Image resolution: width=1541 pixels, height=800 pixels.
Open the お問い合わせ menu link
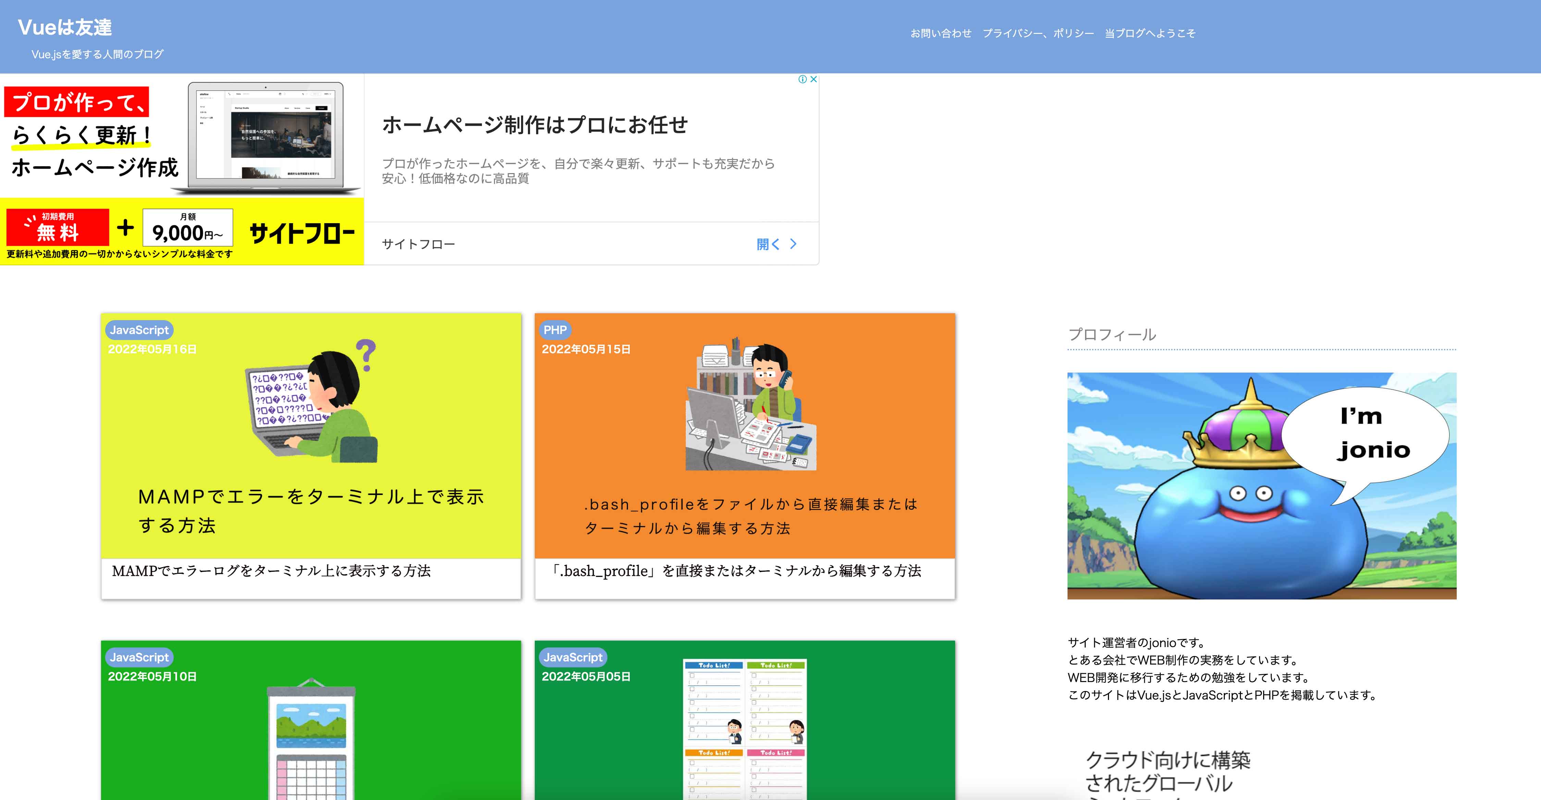(x=940, y=34)
